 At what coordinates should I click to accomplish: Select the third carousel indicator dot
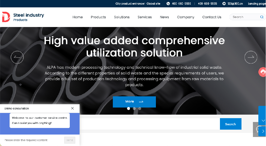coord(140,109)
